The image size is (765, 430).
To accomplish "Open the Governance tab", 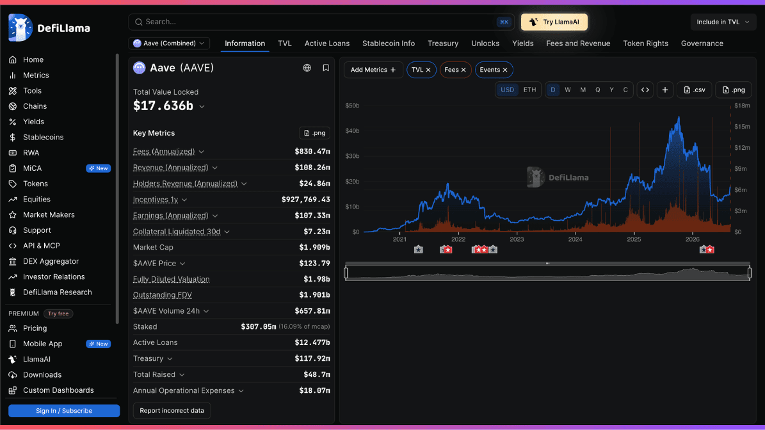I will point(702,44).
